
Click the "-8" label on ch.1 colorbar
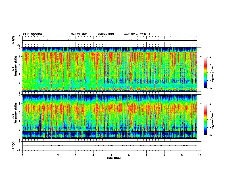coord(210,73)
